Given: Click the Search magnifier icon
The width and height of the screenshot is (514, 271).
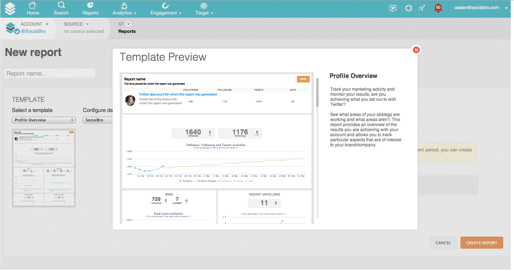Looking at the screenshot, I should click(61, 5).
